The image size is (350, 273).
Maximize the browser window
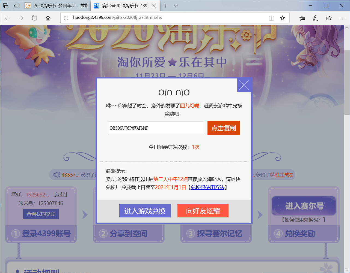click(x=326, y=6)
